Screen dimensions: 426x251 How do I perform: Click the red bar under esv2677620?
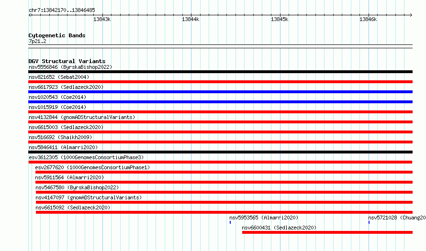pyautogui.click(x=224, y=172)
